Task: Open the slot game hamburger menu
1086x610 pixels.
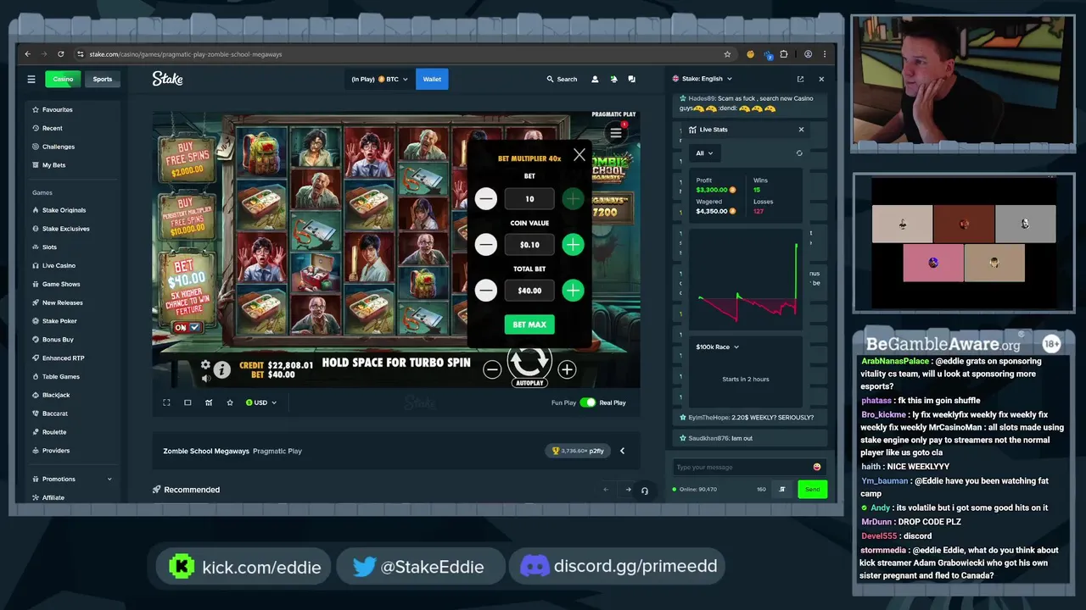Action: tap(617, 133)
